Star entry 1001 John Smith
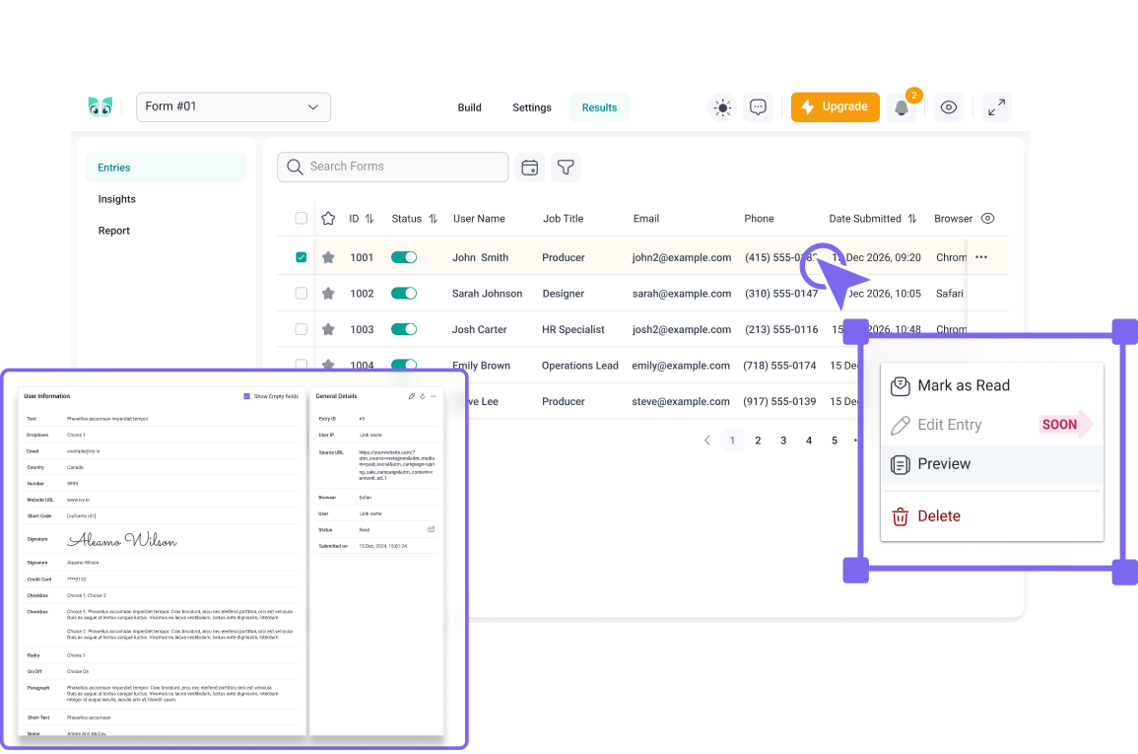Image resolution: width=1138 pixels, height=754 pixels. click(x=328, y=257)
